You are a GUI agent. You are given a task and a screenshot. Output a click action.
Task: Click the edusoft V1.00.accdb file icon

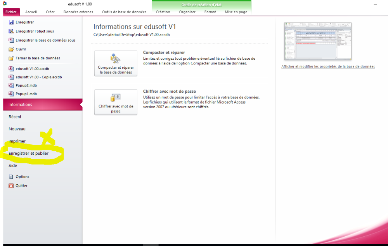pyautogui.click(x=11, y=69)
